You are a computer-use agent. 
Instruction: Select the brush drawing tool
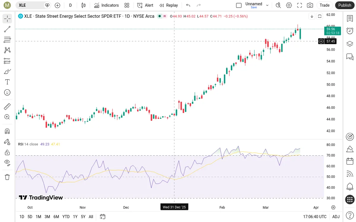coord(7,71)
